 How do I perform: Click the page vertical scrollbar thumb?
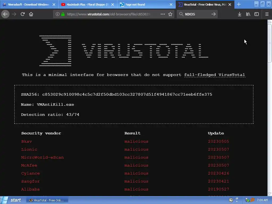270,43
